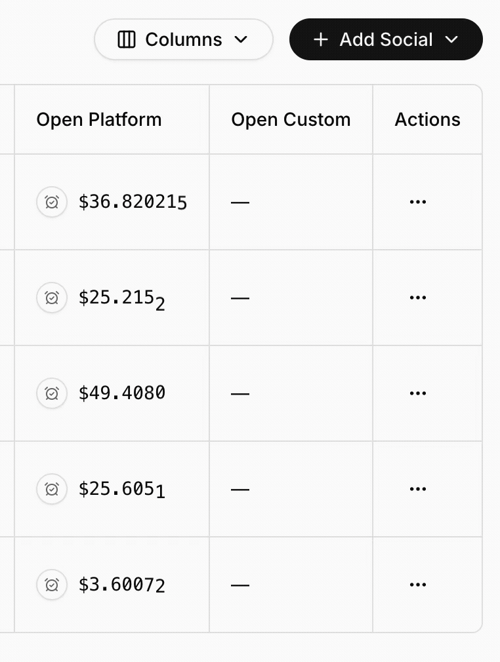Expand the Add Social dropdown button
The image size is (500, 662).
386,39
